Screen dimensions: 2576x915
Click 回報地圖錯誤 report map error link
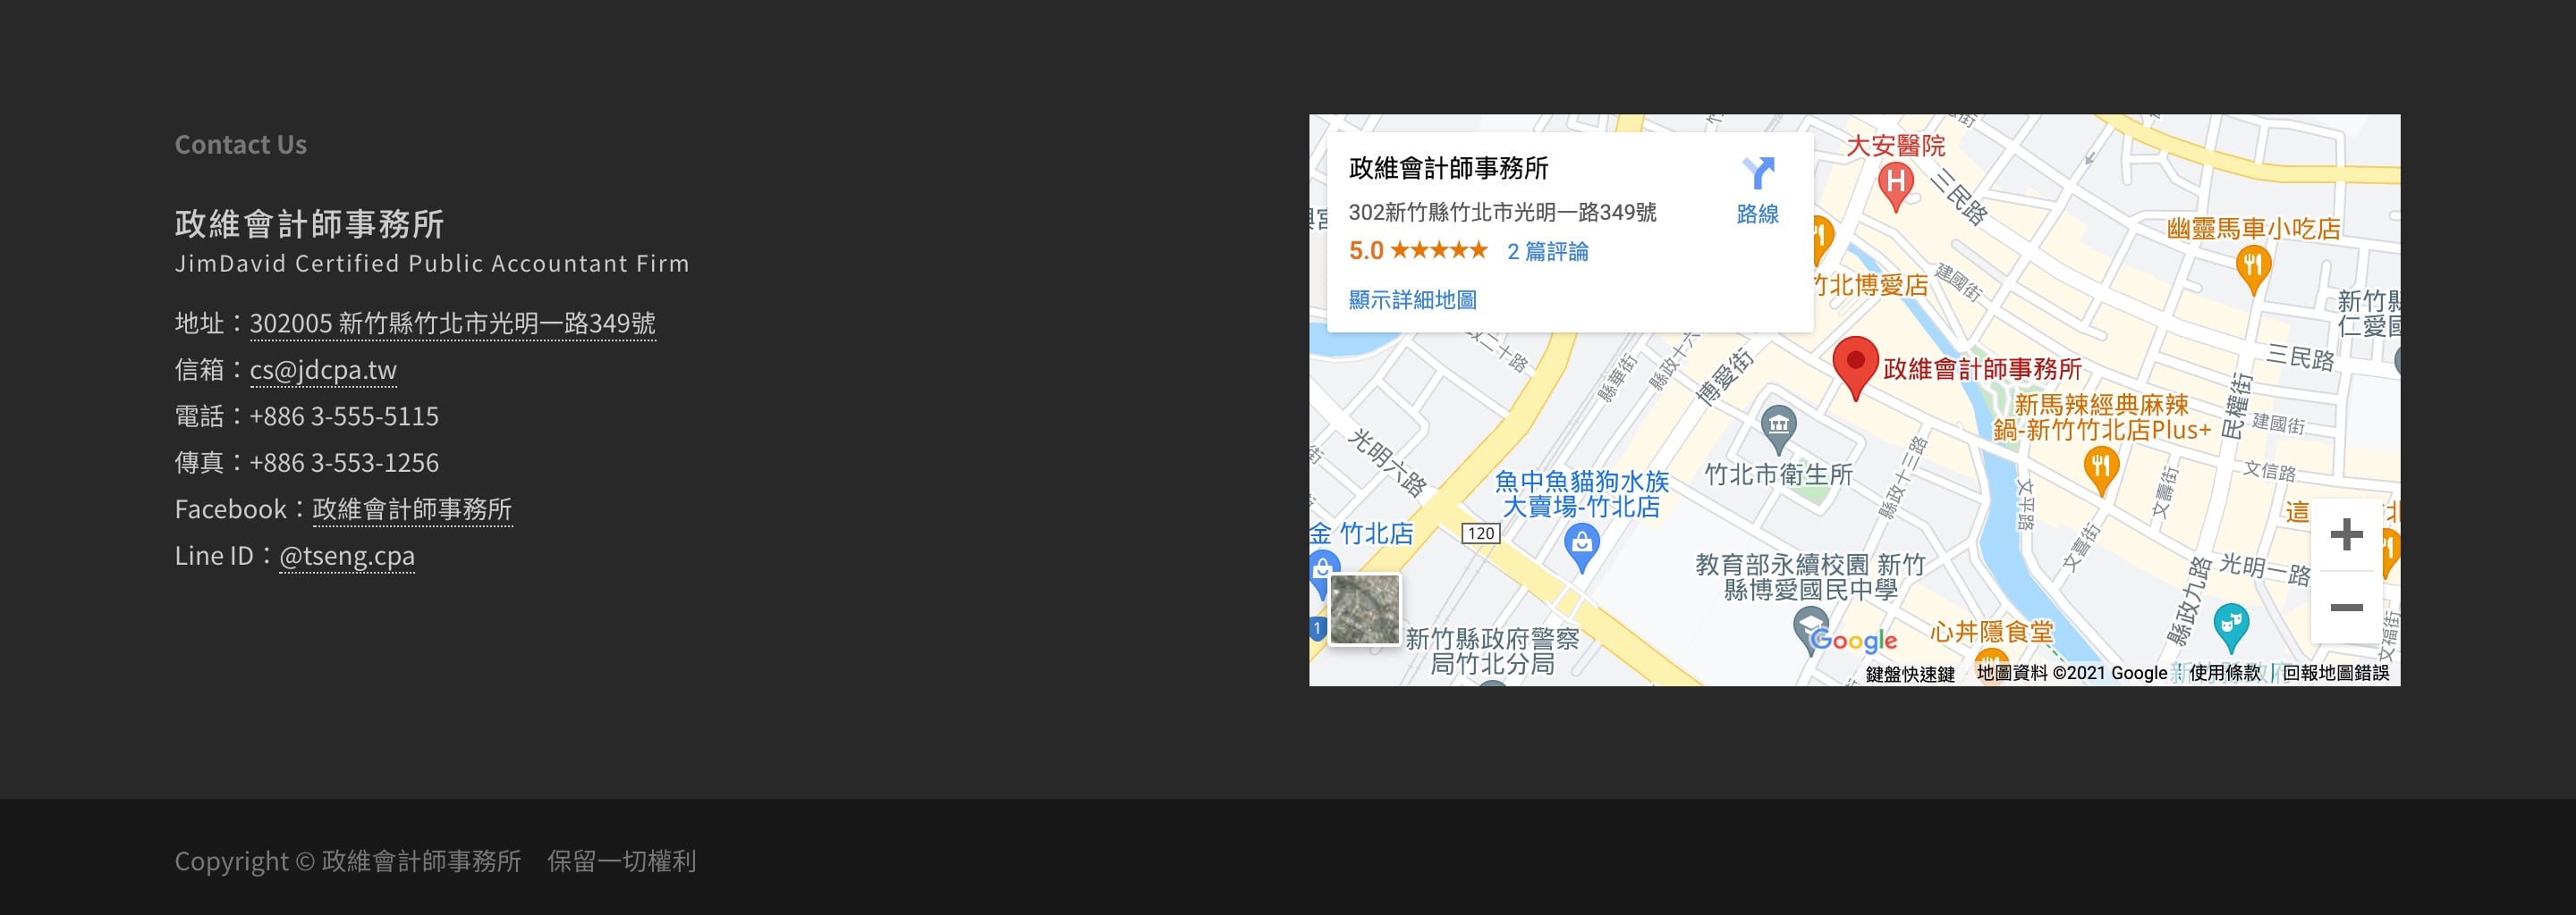tap(2335, 673)
